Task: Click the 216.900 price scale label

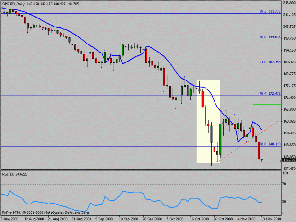Action: (x=289, y=3)
